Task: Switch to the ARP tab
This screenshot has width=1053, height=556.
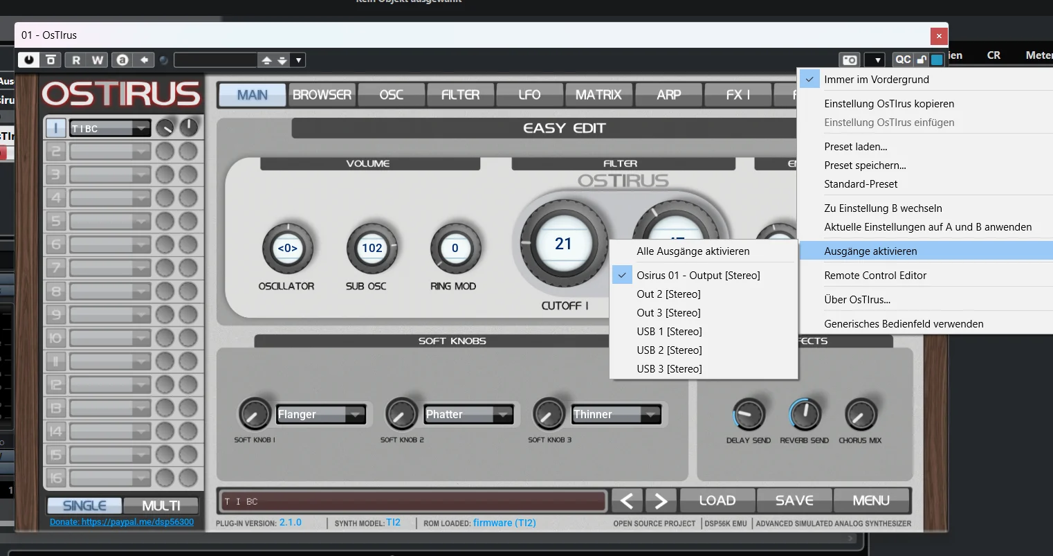Action: point(668,95)
